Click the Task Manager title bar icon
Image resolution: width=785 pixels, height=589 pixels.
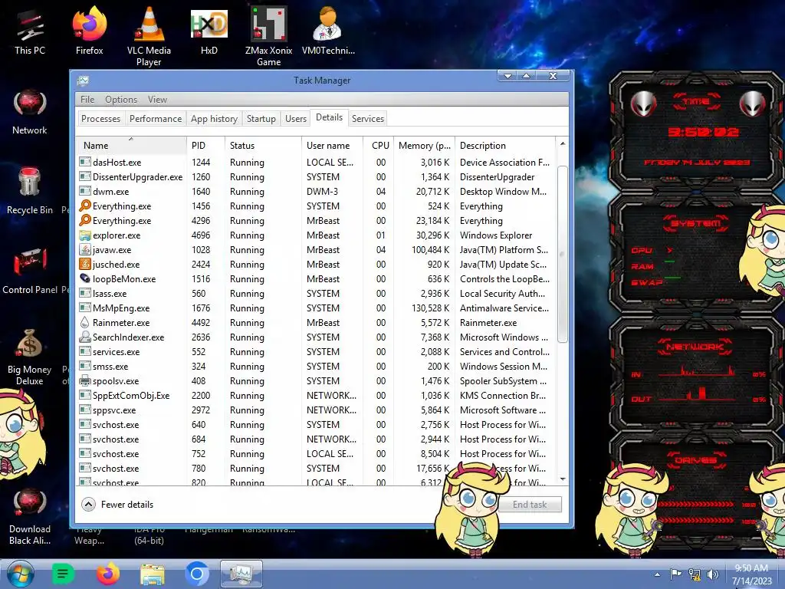click(83, 81)
